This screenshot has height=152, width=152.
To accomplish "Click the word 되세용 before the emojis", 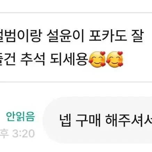I will coord(69,59).
